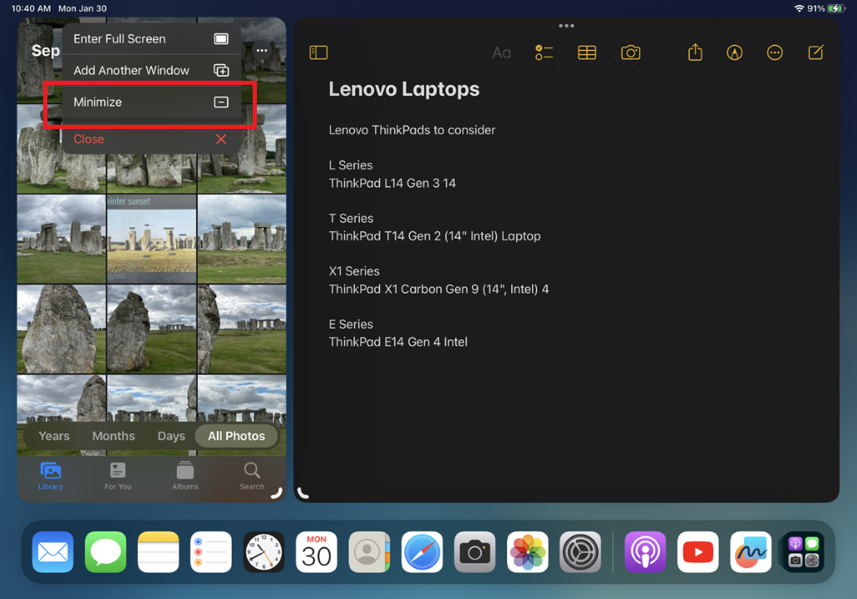Open text formatting options with Aa icon
Screen dimensions: 857x599
(501, 52)
